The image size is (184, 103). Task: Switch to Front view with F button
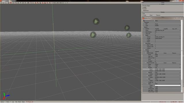click(53, 3)
